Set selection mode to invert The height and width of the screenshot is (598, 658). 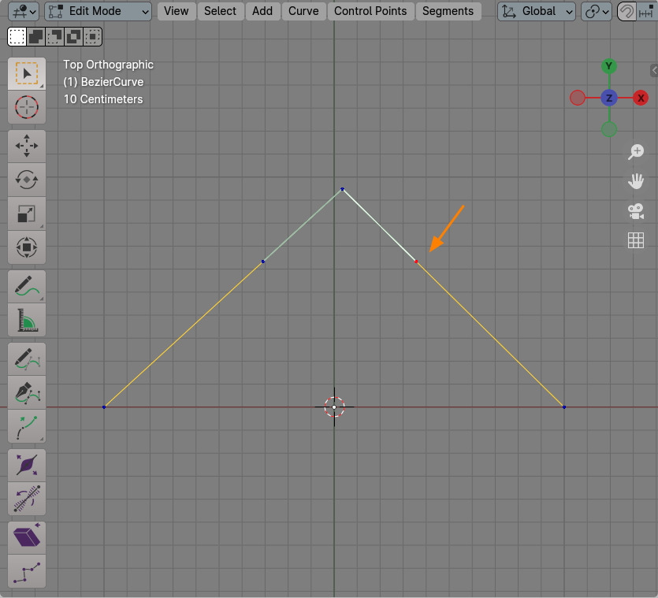pos(74,36)
